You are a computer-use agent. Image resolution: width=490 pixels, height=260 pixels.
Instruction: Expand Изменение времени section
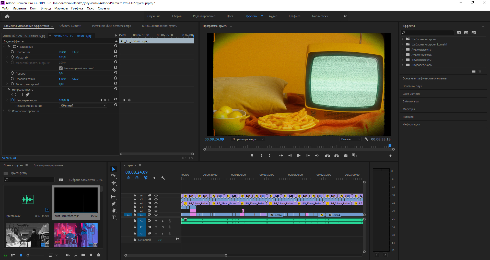[x=4, y=111]
